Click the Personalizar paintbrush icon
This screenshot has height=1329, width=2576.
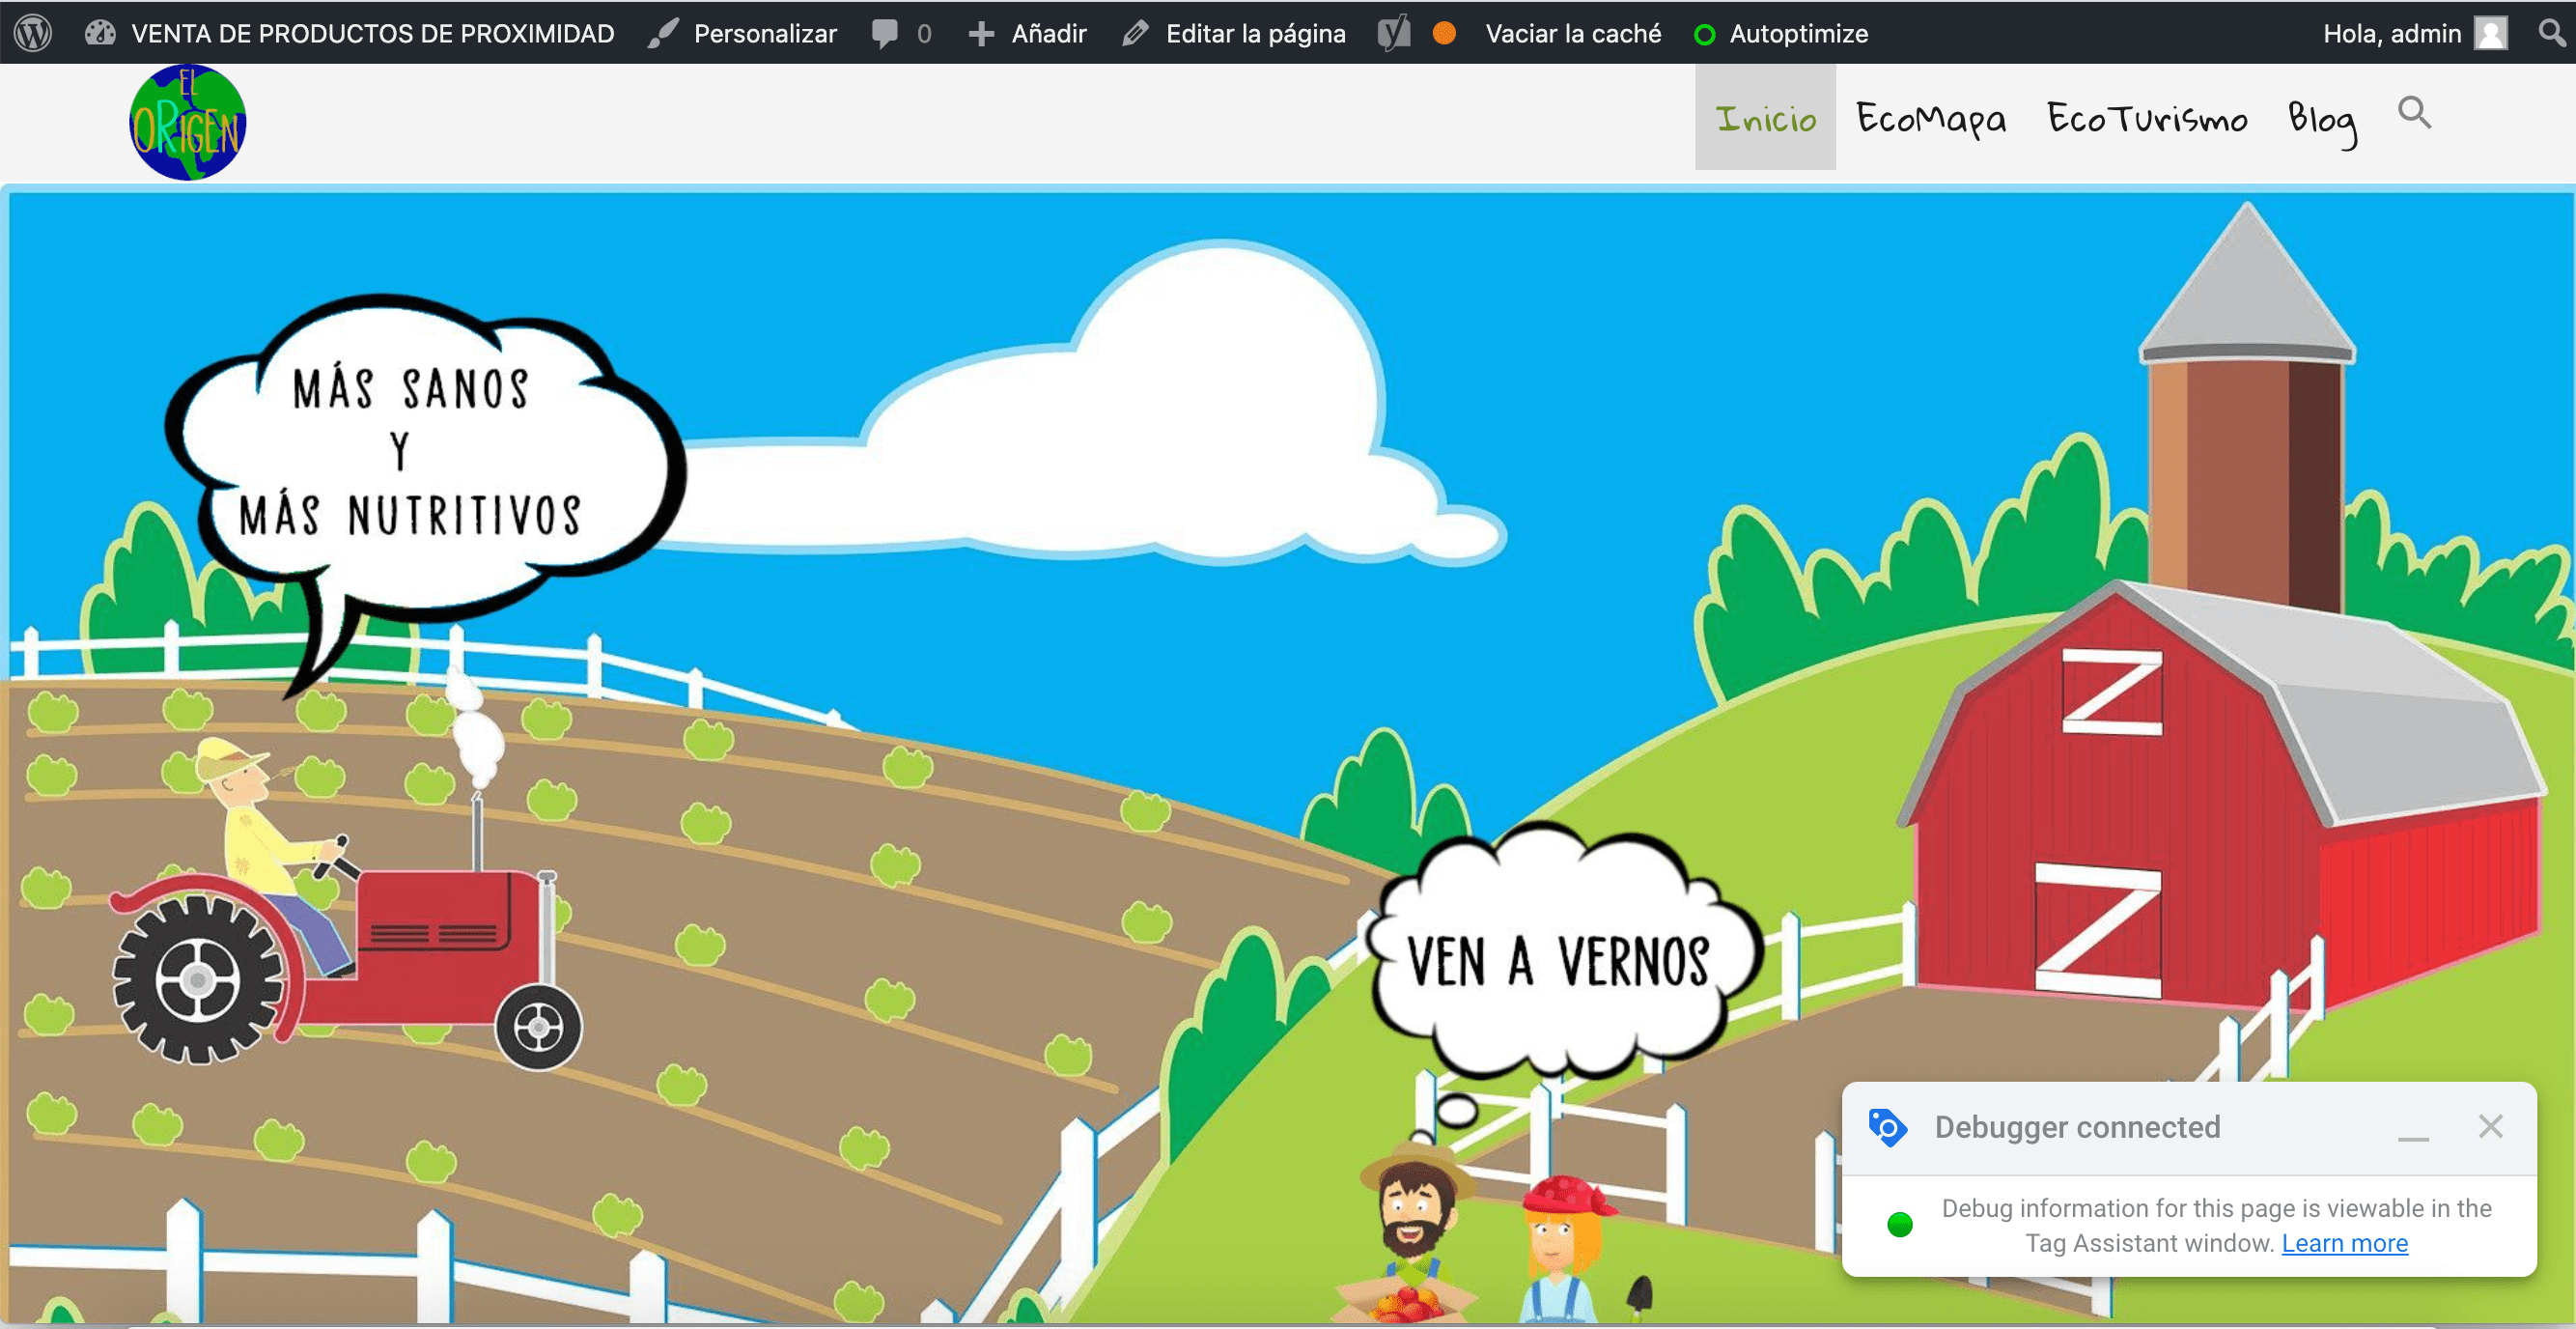662,33
